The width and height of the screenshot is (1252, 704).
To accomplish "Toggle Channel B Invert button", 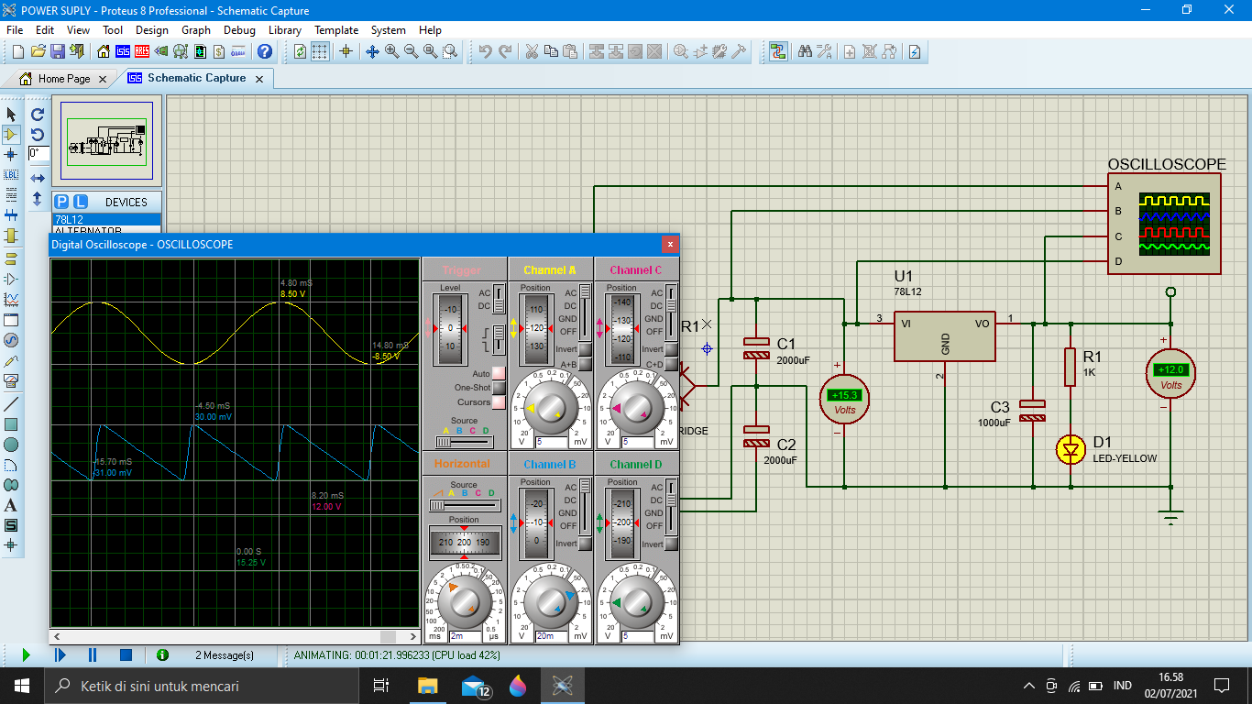I will (585, 544).
